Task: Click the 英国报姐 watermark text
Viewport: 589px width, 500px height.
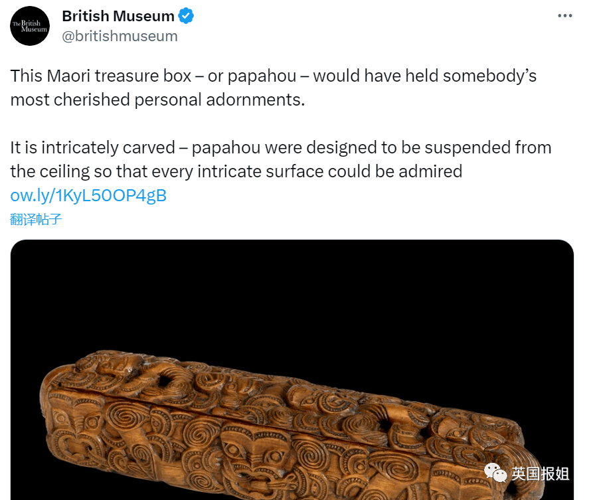Action: point(540,473)
